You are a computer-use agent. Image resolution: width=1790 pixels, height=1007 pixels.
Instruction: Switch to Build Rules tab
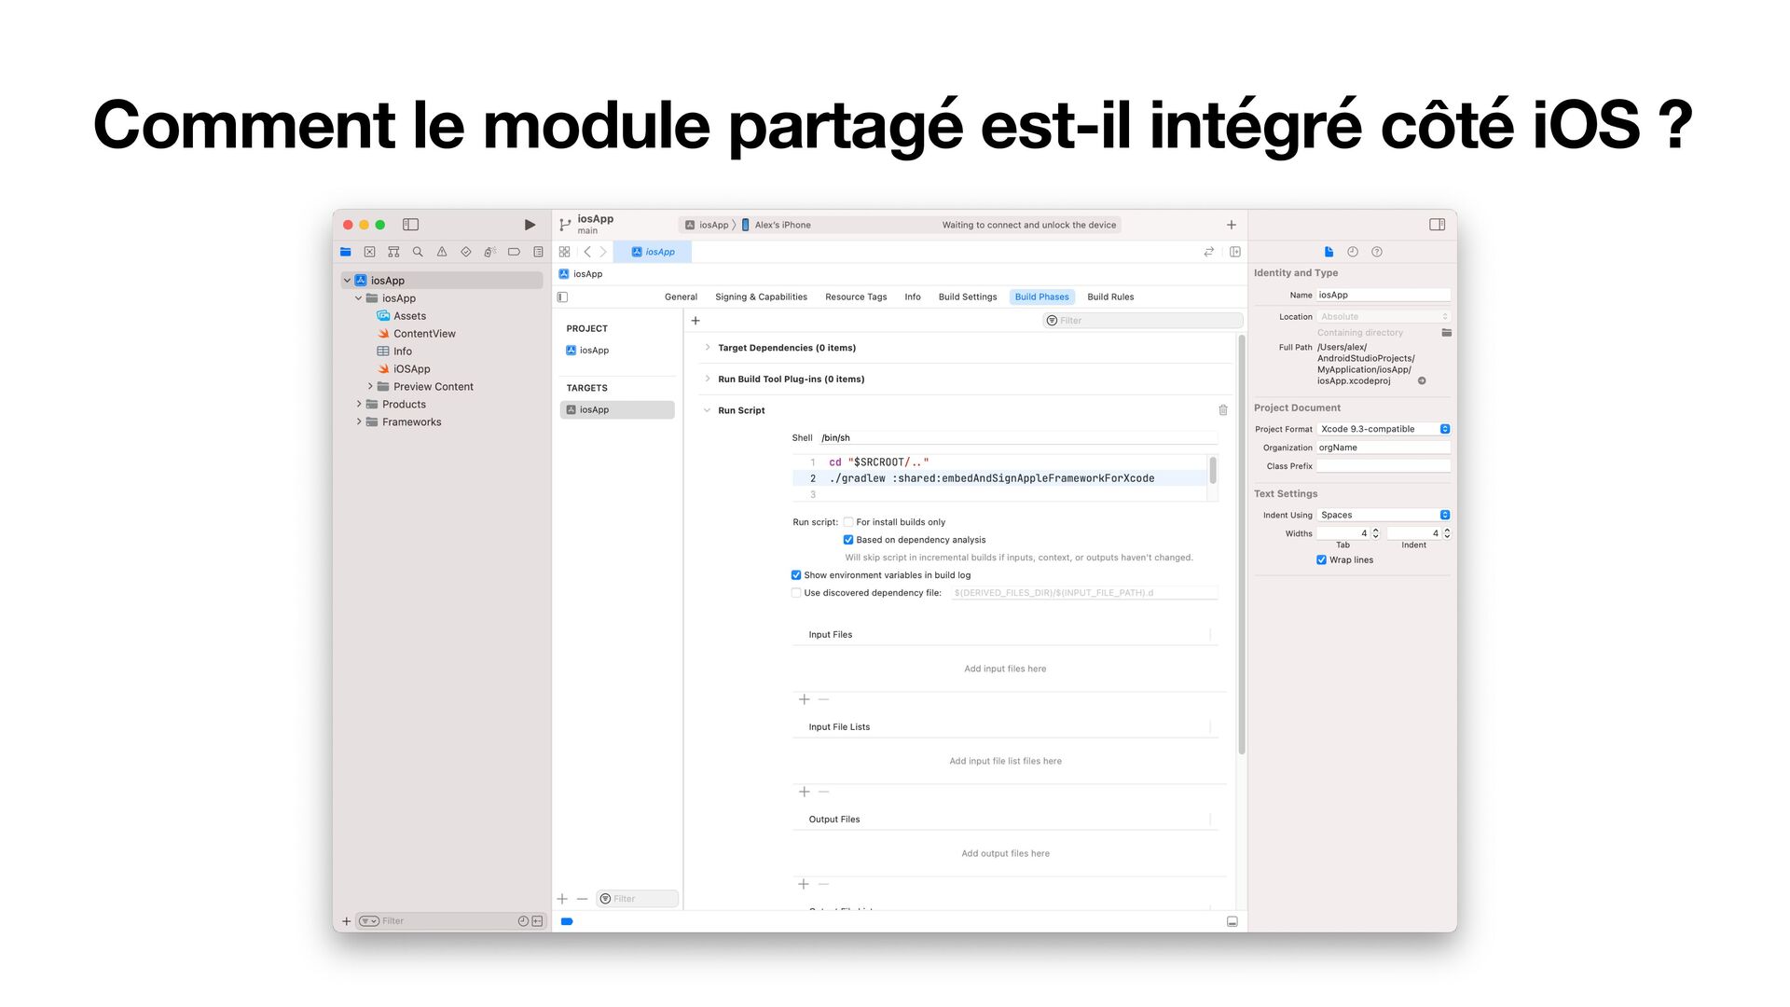(x=1110, y=297)
